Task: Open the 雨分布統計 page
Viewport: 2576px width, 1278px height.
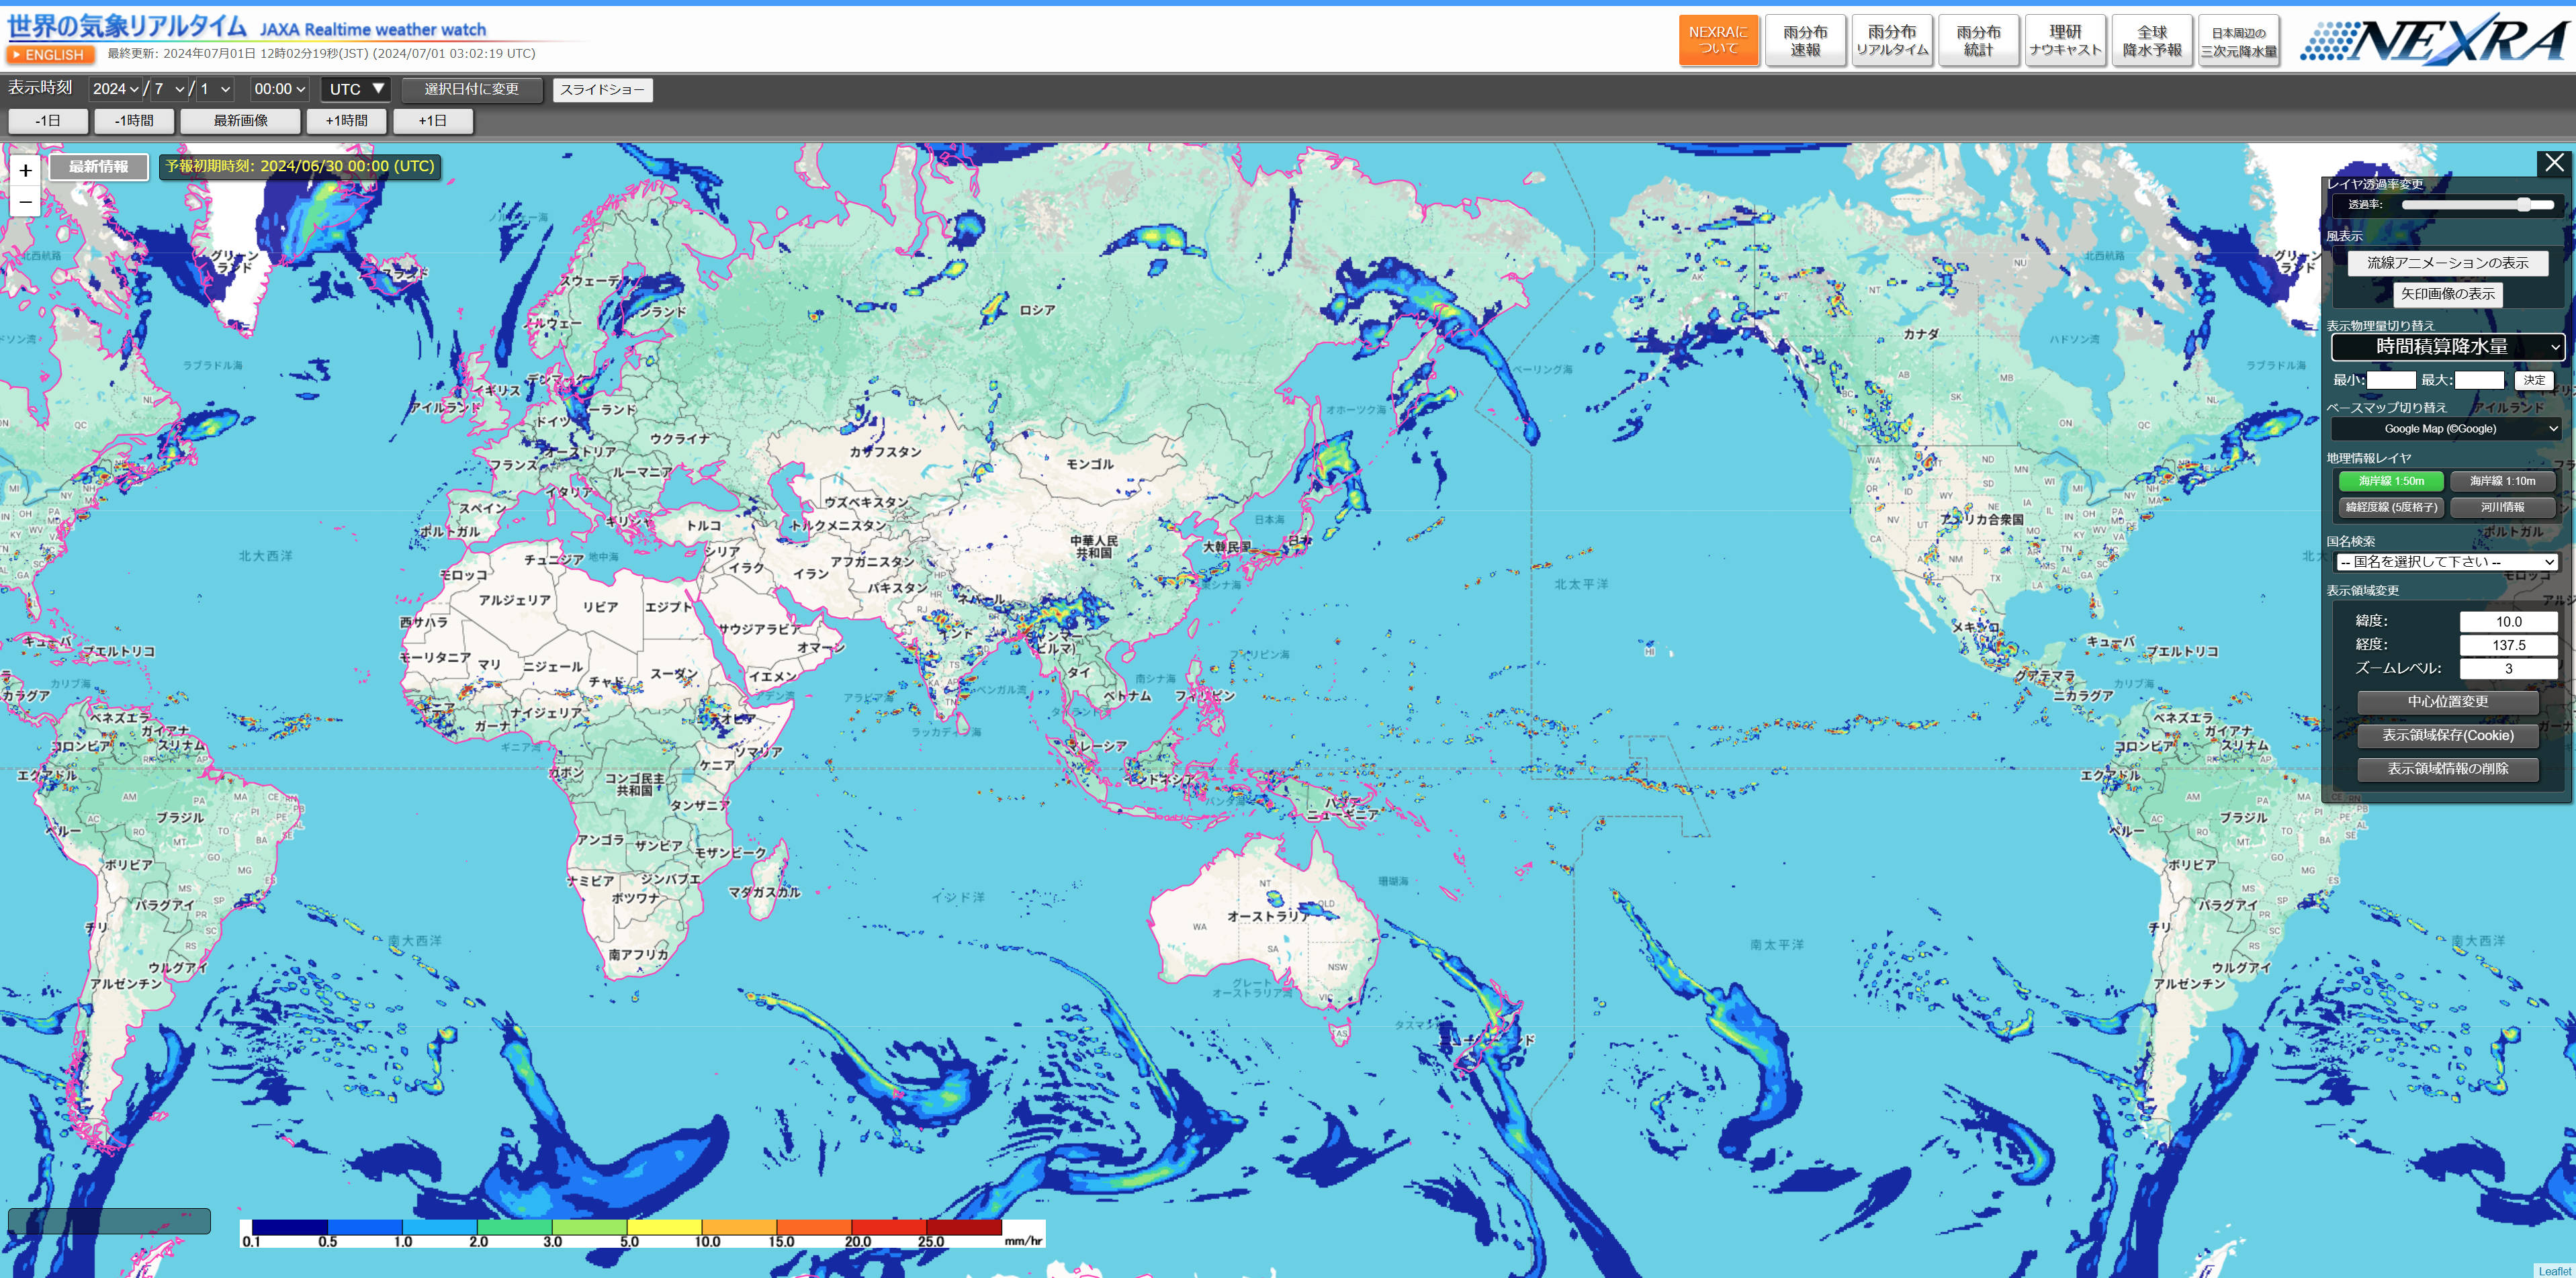Action: pos(1978,40)
